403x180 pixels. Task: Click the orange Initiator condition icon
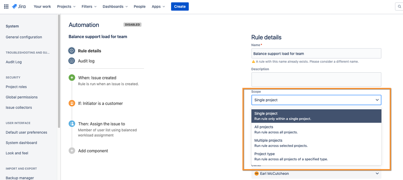72,103
